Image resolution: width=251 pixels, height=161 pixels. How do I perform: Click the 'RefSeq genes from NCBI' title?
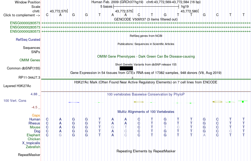[x=146, y=36]
